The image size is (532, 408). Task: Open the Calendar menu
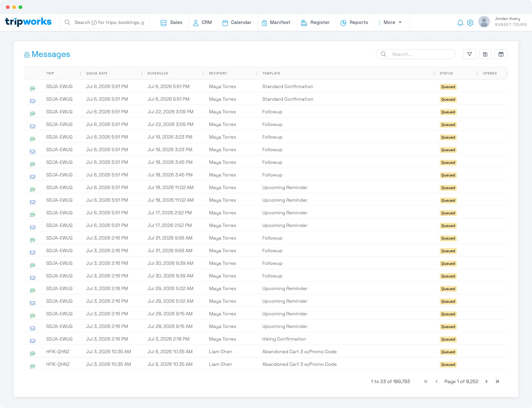[x=237, y=22]
